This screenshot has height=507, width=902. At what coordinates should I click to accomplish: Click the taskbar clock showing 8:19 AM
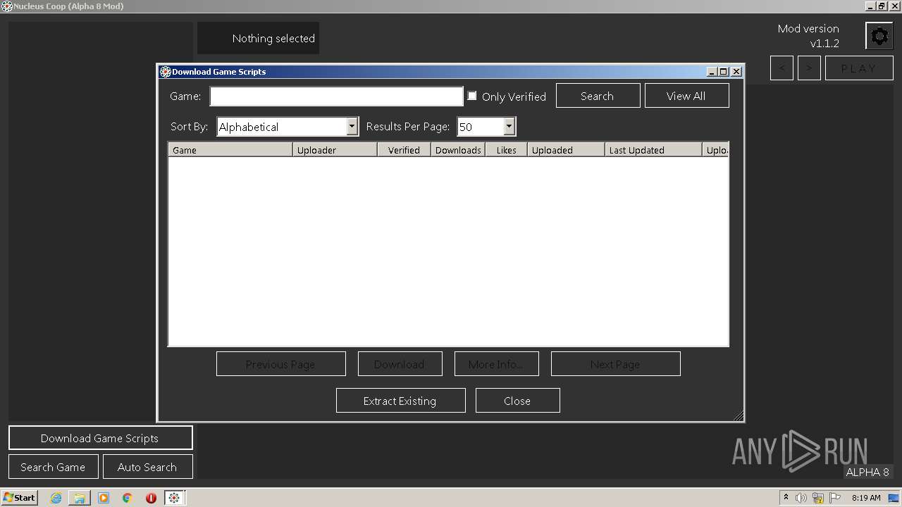pos(866,498)
